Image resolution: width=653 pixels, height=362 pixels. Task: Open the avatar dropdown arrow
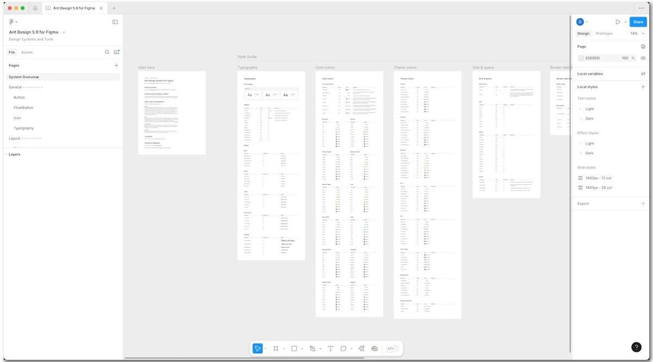point(587,22)
